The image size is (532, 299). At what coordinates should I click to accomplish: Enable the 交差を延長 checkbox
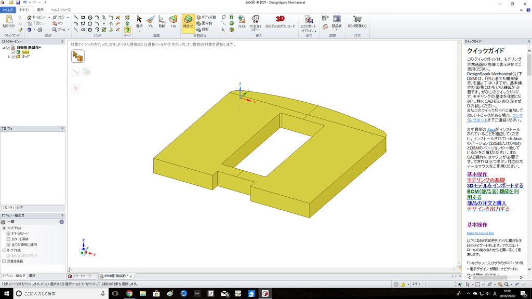4,262
